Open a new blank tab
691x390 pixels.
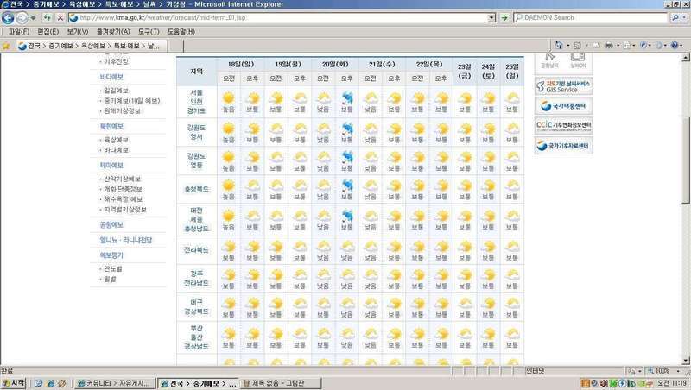176,47
